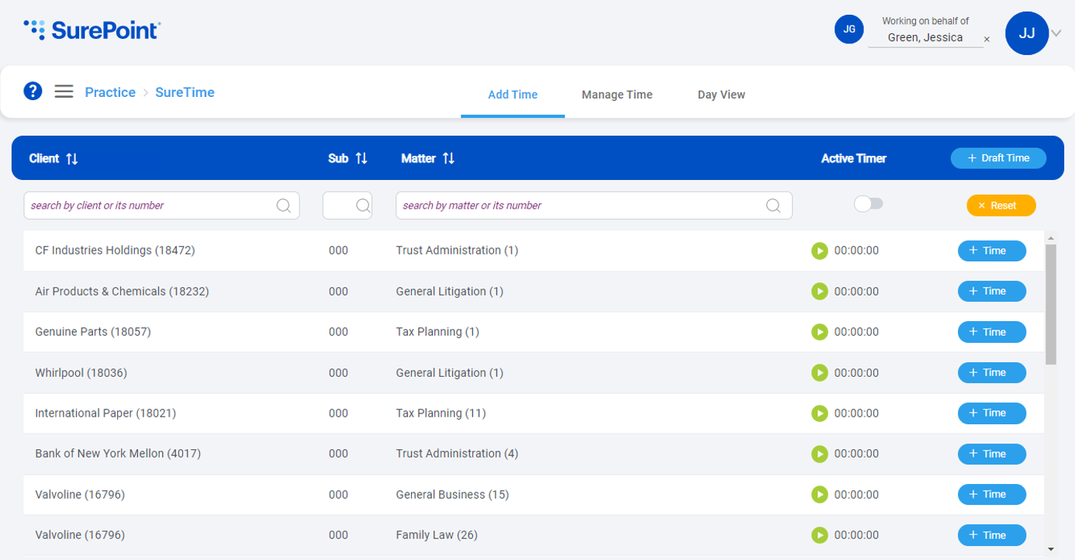Open the hamburger navigation menu

pos(64,92)
